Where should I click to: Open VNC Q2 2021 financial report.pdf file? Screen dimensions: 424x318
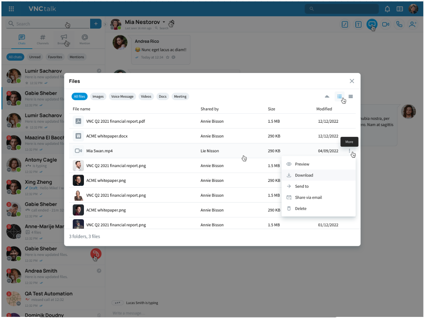coord(116,121)
